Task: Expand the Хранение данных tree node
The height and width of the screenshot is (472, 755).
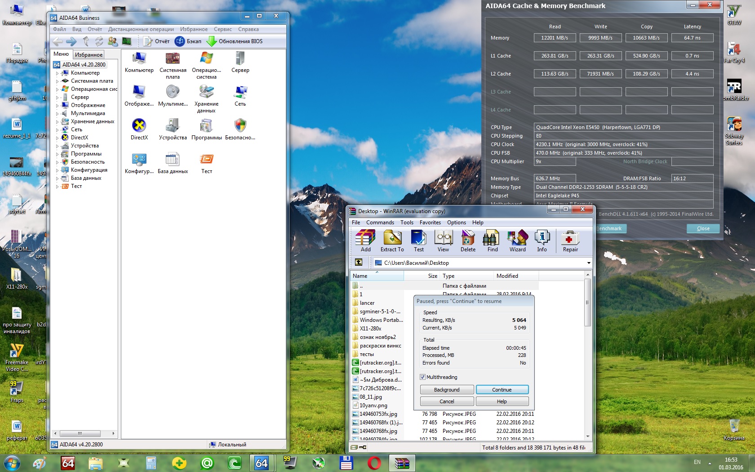Action: (57, 122)
